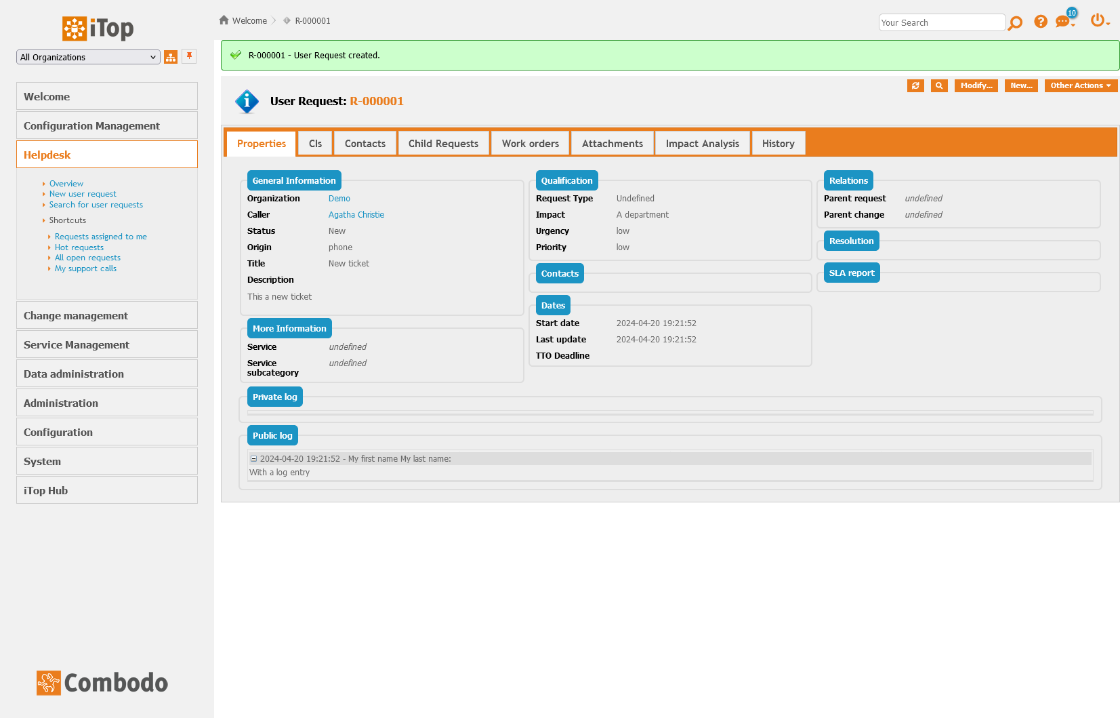Open the help question mark icon
1120x718 pixels.
pos(1041,21)
